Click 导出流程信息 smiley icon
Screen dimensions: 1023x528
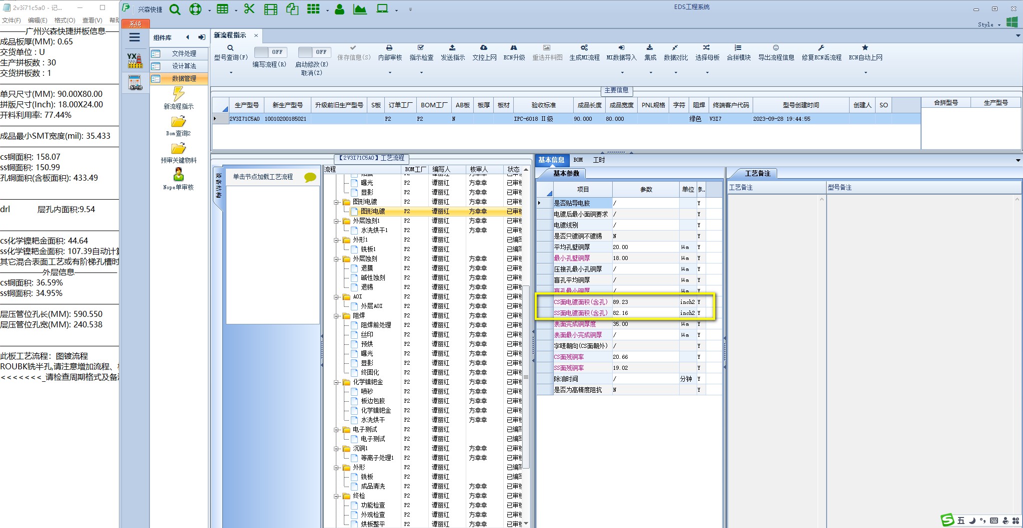776,47
